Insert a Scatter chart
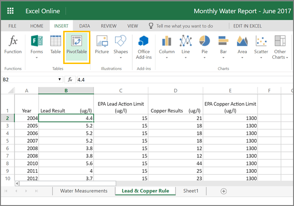Screen dimensions: 294x206 [x=261, y=46]
